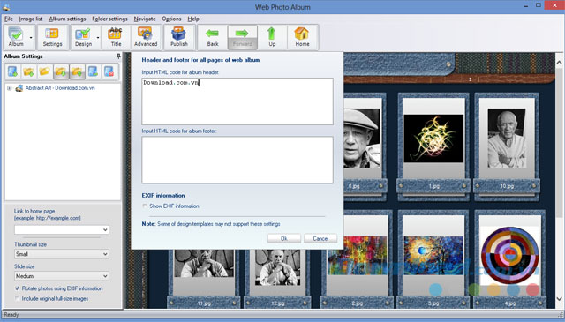This screenshot has height=322, width=565.
Task: Add images with the blue plus icon
Action: coord(12,71)
